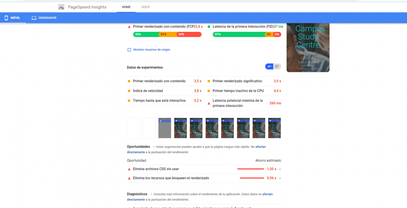Click the 0,96 s savings bar
The width and height of the screenshot is (407, 208).
coord(252,178)
